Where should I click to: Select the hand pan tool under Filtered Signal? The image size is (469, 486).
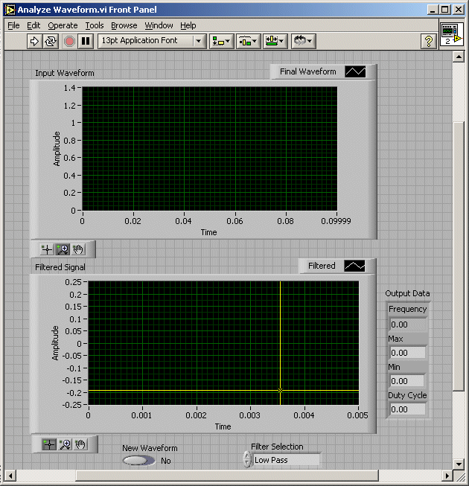80,444
